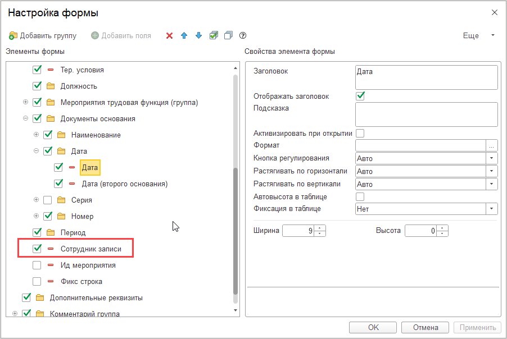Move the element up with the blue arrow
Screen dimensions: 507x339
coord(184,35)
